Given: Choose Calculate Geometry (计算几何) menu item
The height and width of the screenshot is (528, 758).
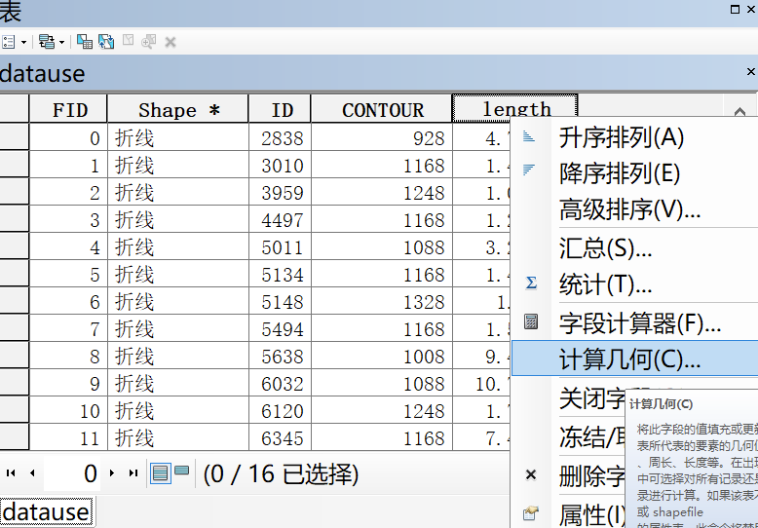Looking at the screenshot, I should click(634, 358).
